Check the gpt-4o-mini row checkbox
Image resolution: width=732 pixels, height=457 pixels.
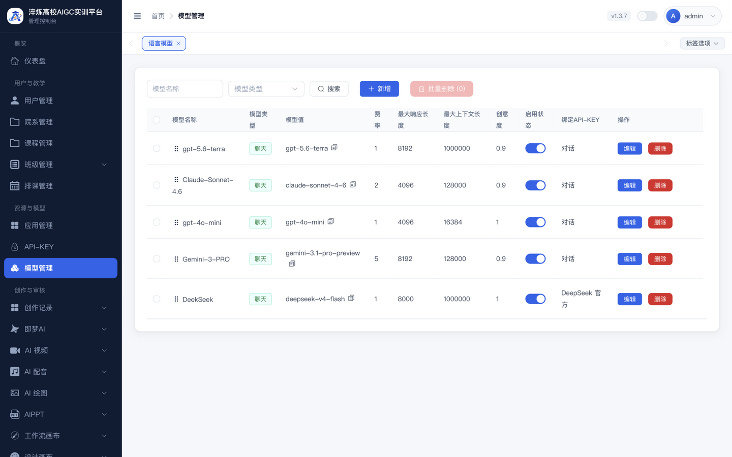pos(157,222)
